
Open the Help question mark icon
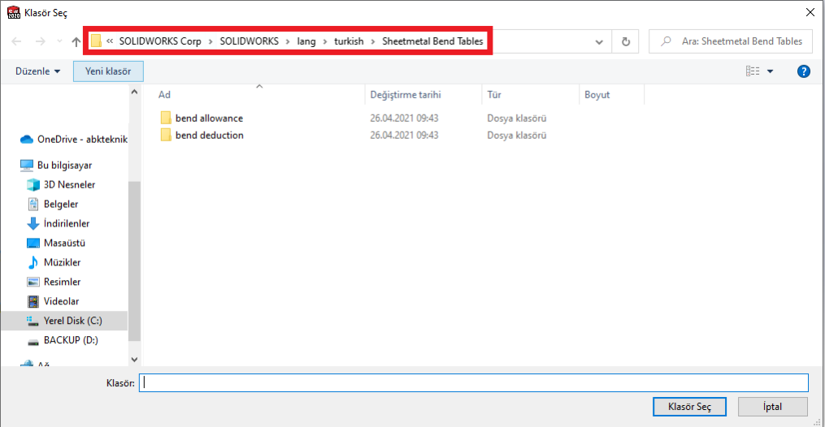[804, 71]
